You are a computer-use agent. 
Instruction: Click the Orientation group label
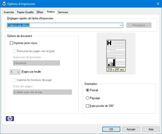91,84
